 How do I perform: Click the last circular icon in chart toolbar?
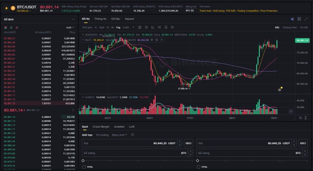click(172, 27)
